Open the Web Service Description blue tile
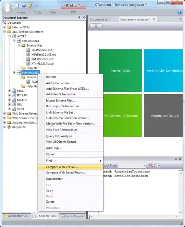Screen dimensions: 185x227 (163, 71)
